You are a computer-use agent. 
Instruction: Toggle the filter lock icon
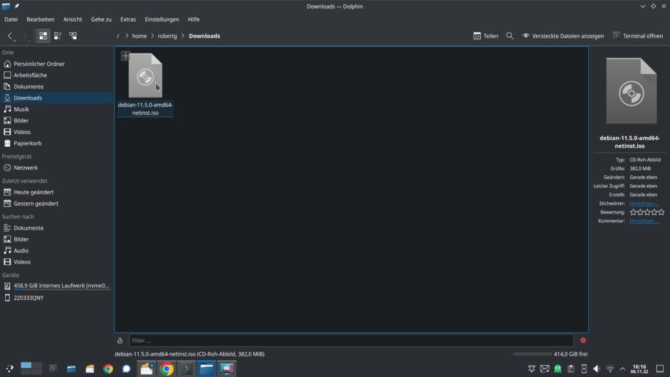[x=120, y=340]
